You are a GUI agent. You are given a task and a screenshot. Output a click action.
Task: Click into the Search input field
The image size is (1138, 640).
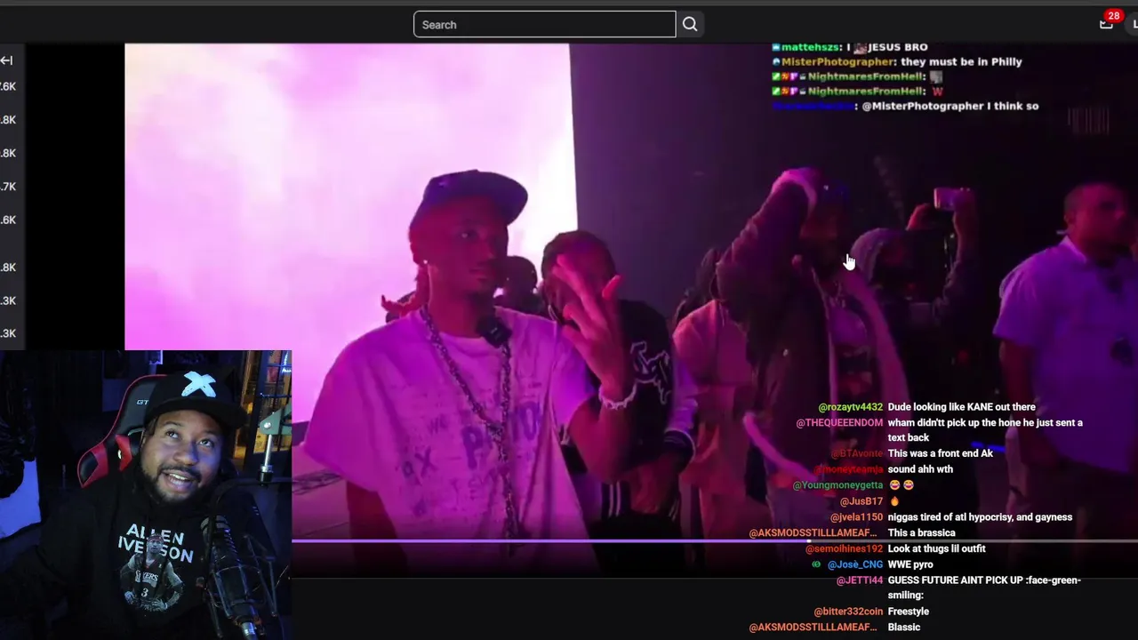(x=544, y=25)
